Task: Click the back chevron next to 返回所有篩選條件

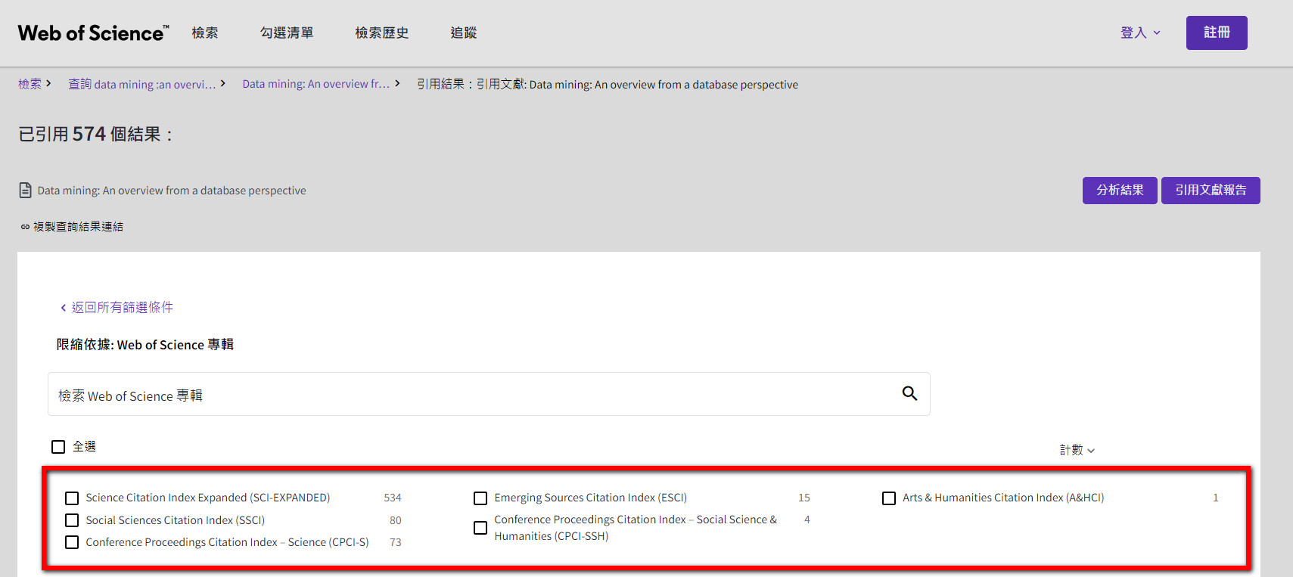Action: [63, 308]
